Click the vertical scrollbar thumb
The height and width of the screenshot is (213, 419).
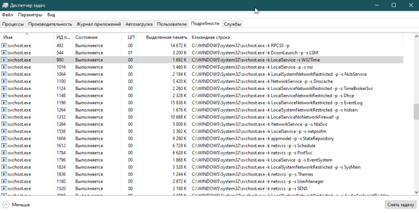tap(416, 112)
